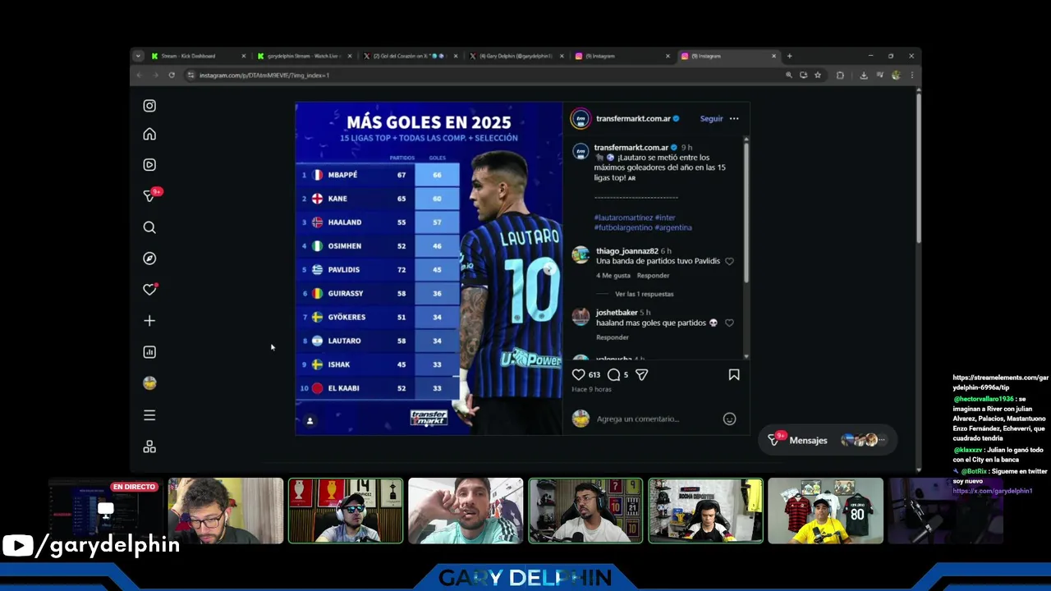Click the browser address bar URL
Viewport: 1051px width, 591px height.
[x=264, y=75]
